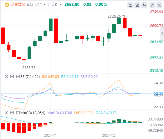164x139 pixels.
Task: Open the indicators line-chart toolbar icon
Action: coord(130,5)
